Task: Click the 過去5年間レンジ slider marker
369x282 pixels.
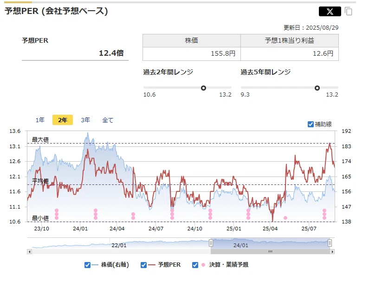Action: tap(317, 88)
